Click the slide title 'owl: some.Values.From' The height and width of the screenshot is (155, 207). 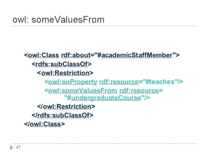[x=58, y=20]
